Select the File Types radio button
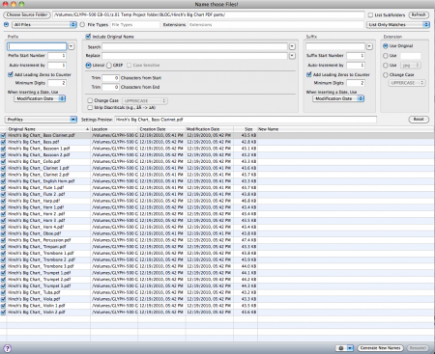The image size is (435, 354). pyautogui.click(x=82, y=24)
